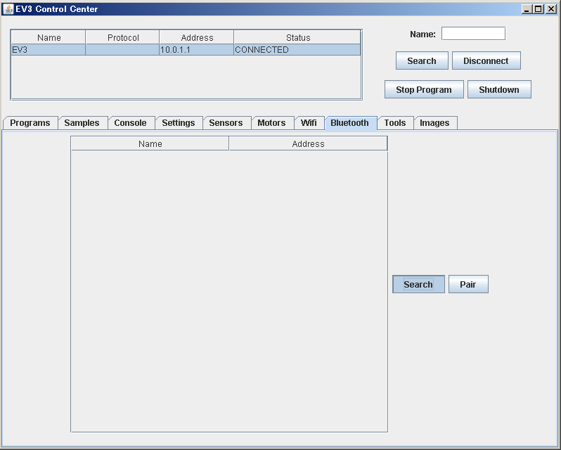Select the EV3 name cell
Screen dimensions: 561x450
pyautogui.click(x=49, y=50)
